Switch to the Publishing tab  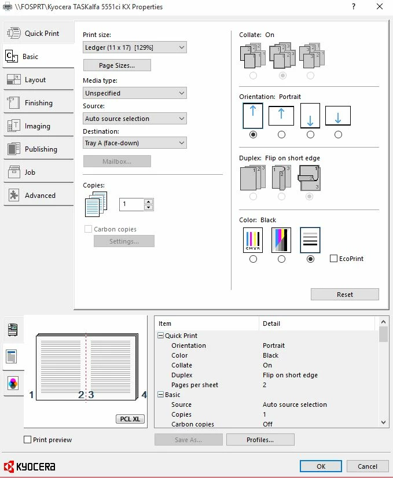38,149
